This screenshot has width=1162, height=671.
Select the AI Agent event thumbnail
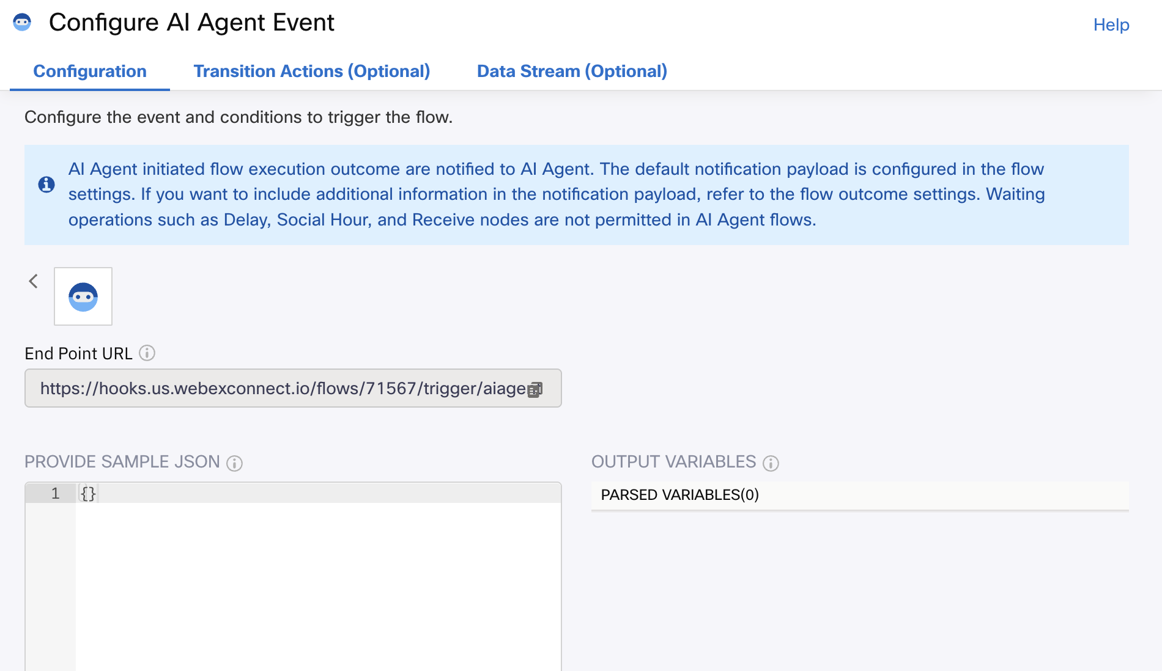83,296
